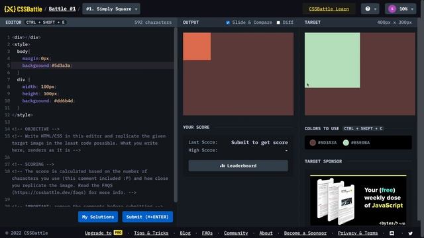Click the '592 characters' counter

tap(153, 22)
